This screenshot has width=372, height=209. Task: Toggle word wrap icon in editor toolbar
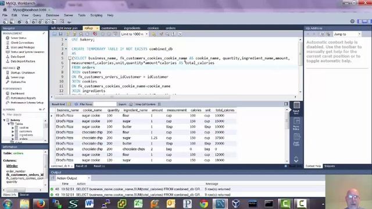point(180,34)
